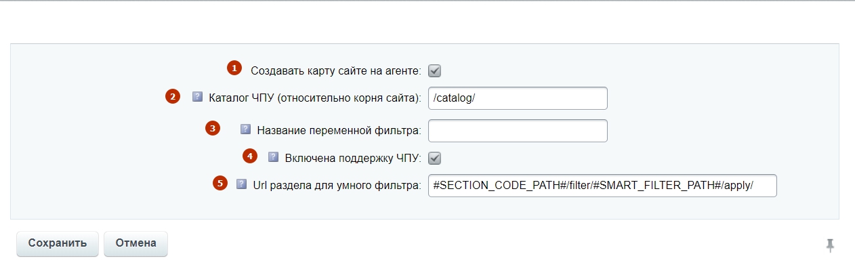Image resolution: width=855 pixels, height=269 pixels.
Task: Open help hint for Название переменной фильтра
Action: pyautogui.click(x=246, y=129)
